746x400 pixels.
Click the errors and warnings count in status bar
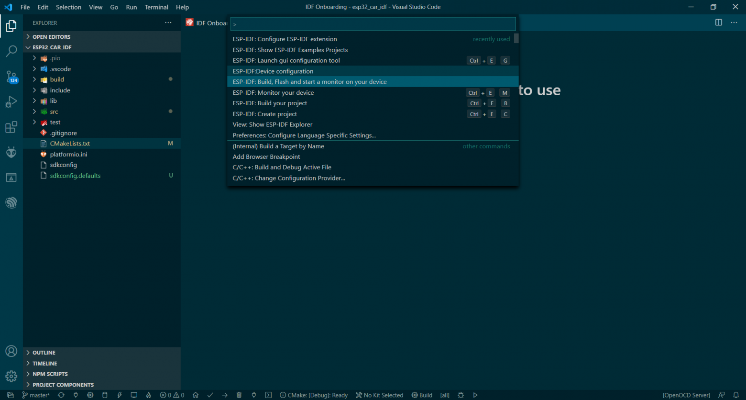point(172,395)
